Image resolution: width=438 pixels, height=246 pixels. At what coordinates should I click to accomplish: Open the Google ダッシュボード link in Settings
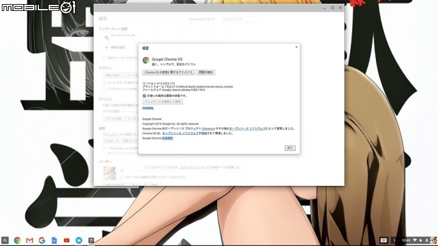pyautogui.click(x=195, y=168)
